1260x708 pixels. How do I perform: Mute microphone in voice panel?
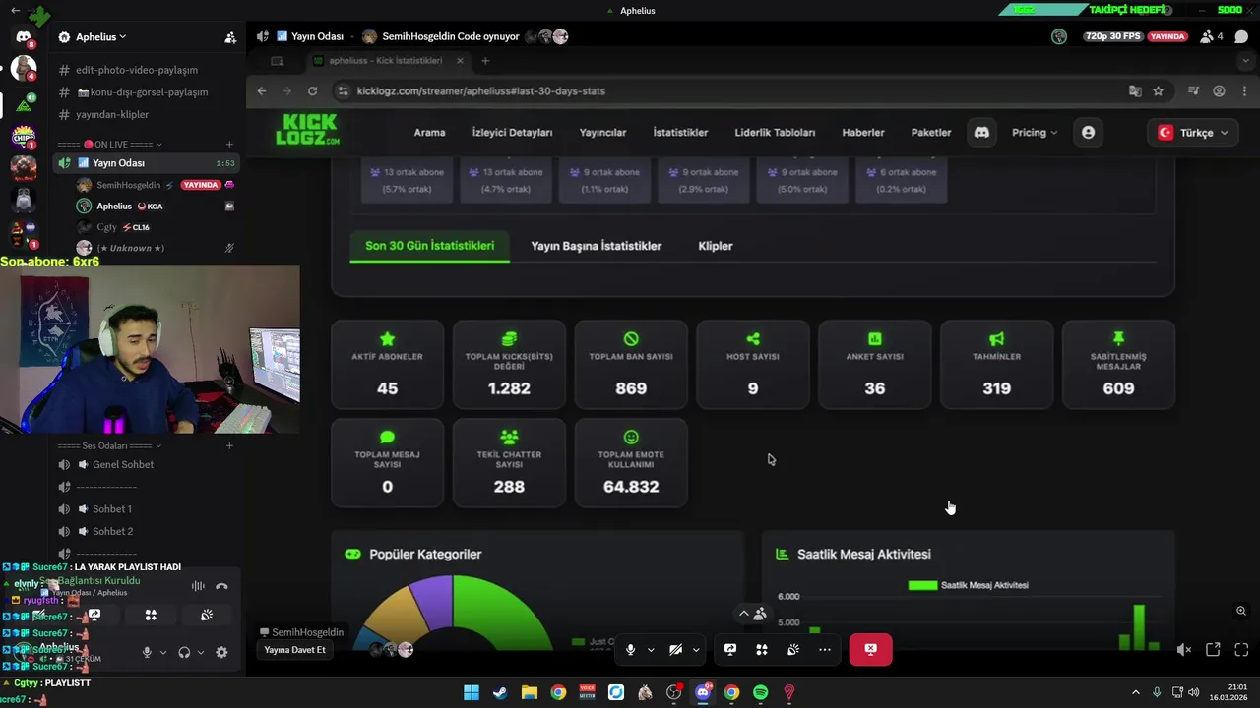tap(147, 652)
